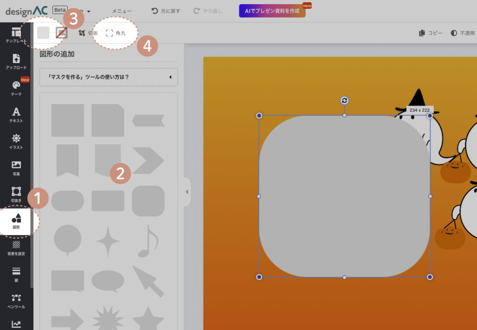This screenshot has height=330, width=477.
Task: Open the イラスト illustrations panel
Action: (x=16, y=141)
